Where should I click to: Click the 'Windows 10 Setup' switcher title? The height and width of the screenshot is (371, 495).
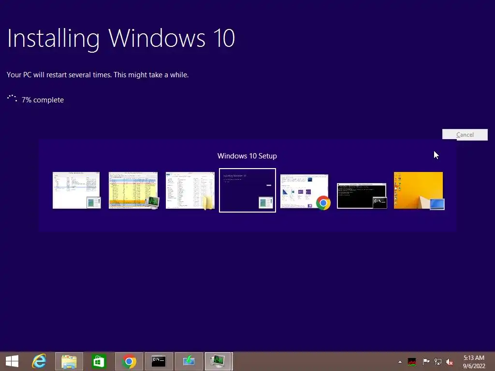pos(247,156)
